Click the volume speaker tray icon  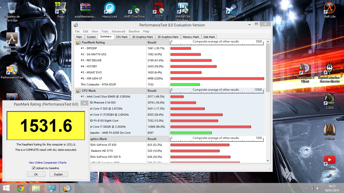pyautogui.click(x=318, y=188)
